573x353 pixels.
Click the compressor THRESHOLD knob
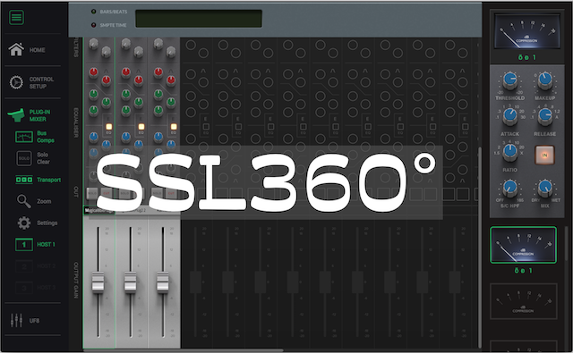click(509, 80)
